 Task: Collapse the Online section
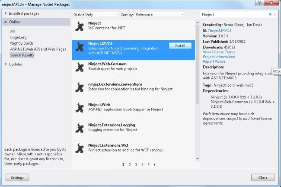pos(6,22)
